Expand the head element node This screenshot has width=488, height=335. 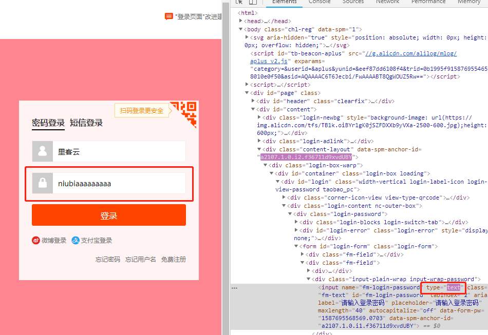(242, 22)
